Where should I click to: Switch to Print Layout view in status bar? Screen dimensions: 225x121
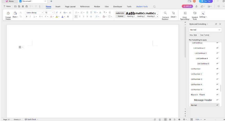tap(165, 119)
